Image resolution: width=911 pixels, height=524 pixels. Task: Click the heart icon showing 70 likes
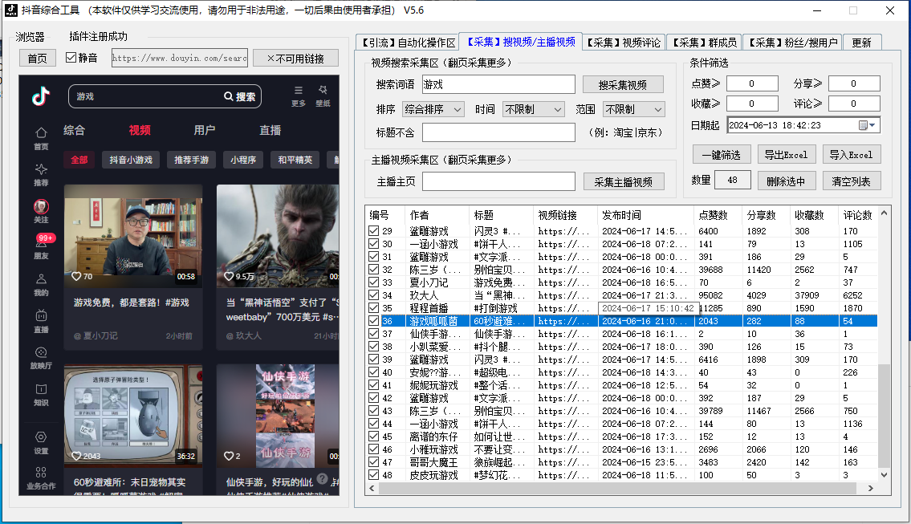(x=76, y=277)
